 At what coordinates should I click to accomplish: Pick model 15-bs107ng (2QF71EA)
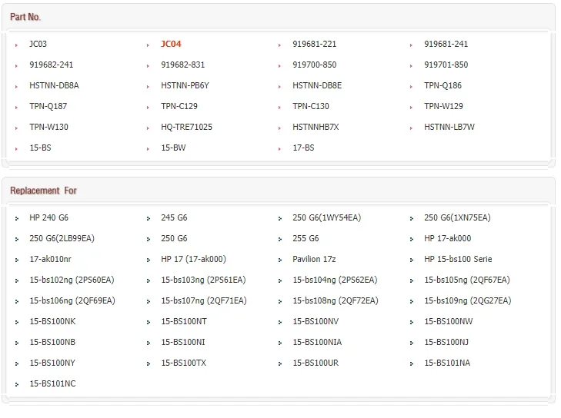pos(204,300)
